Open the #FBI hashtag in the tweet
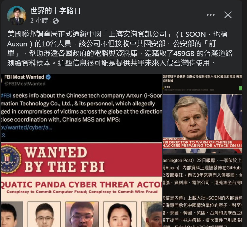 (6, 95)
